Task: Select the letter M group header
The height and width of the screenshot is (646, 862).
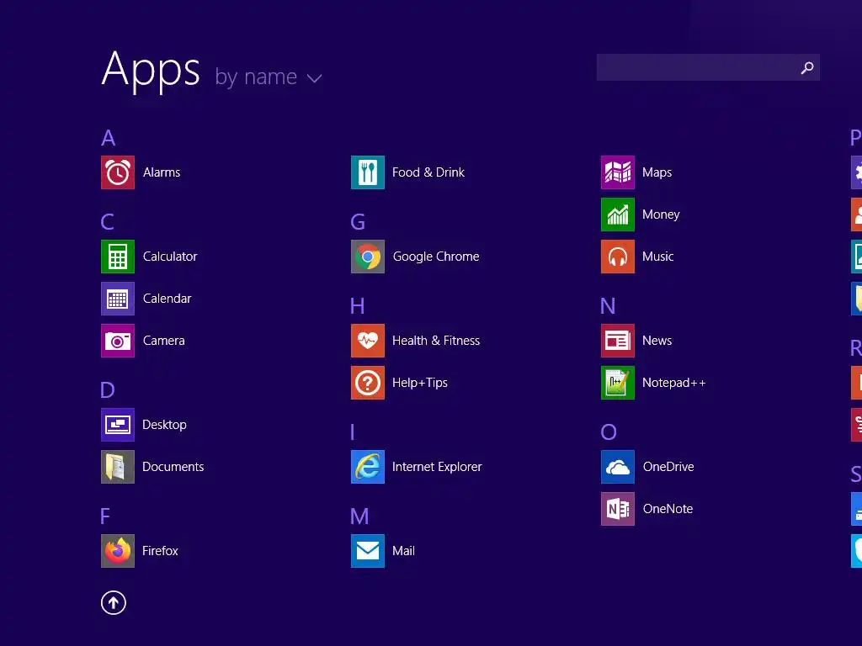Action: (360, 516)
